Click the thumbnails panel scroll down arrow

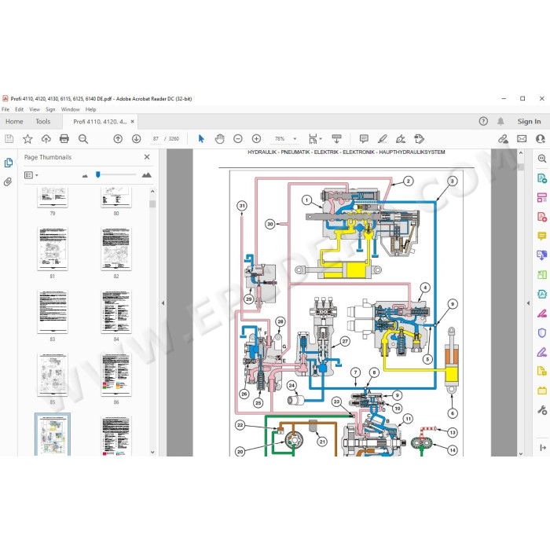point(152,452)
